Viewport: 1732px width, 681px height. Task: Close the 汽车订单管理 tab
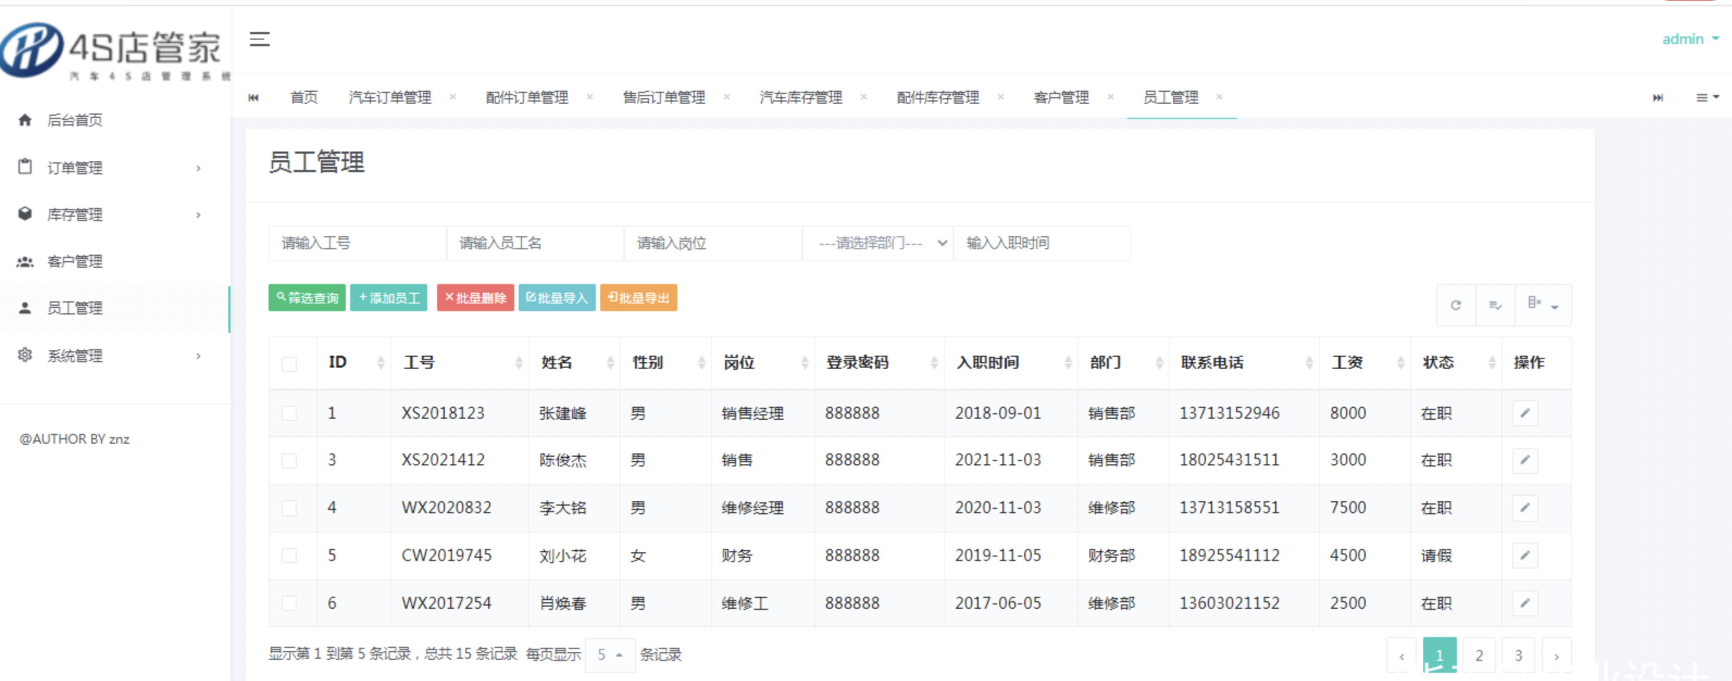(x=453, y=97)
